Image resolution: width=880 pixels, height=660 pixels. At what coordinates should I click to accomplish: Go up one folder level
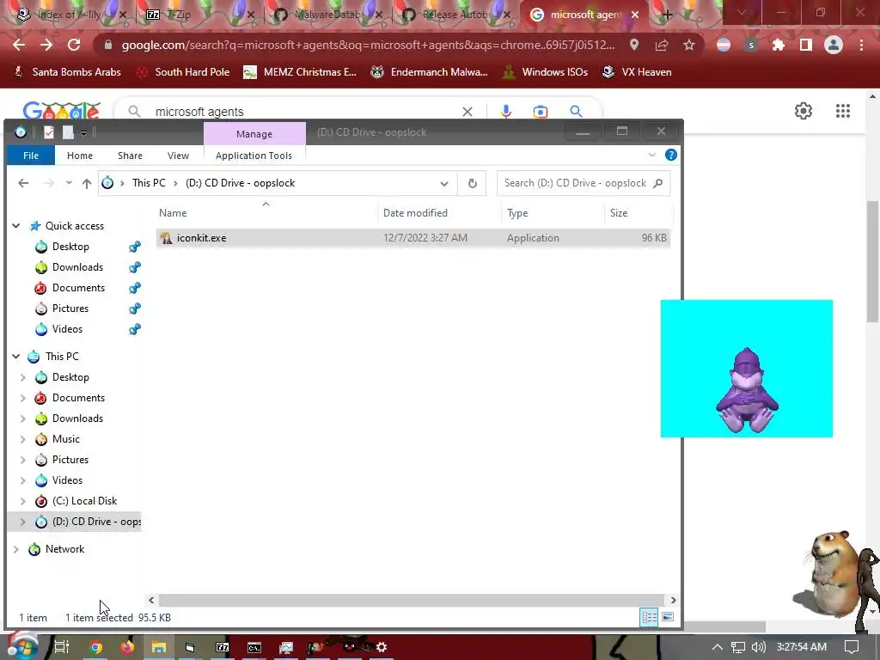click(x=87, y=183)
